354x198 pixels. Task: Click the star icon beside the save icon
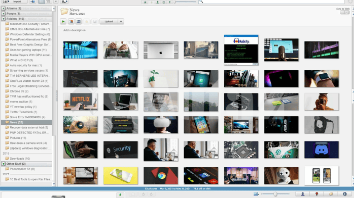[87, 22]
